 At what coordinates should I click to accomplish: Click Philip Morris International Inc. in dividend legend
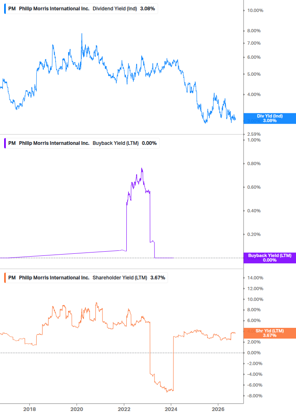pyautogui.click(x=54, y=9)
